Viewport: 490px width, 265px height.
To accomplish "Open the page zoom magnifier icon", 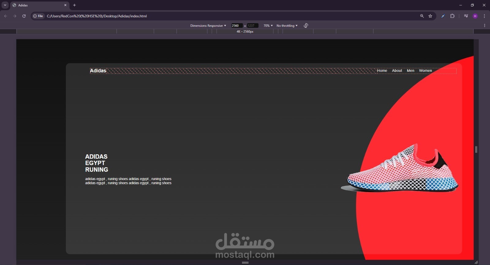I will coord(422,16).
